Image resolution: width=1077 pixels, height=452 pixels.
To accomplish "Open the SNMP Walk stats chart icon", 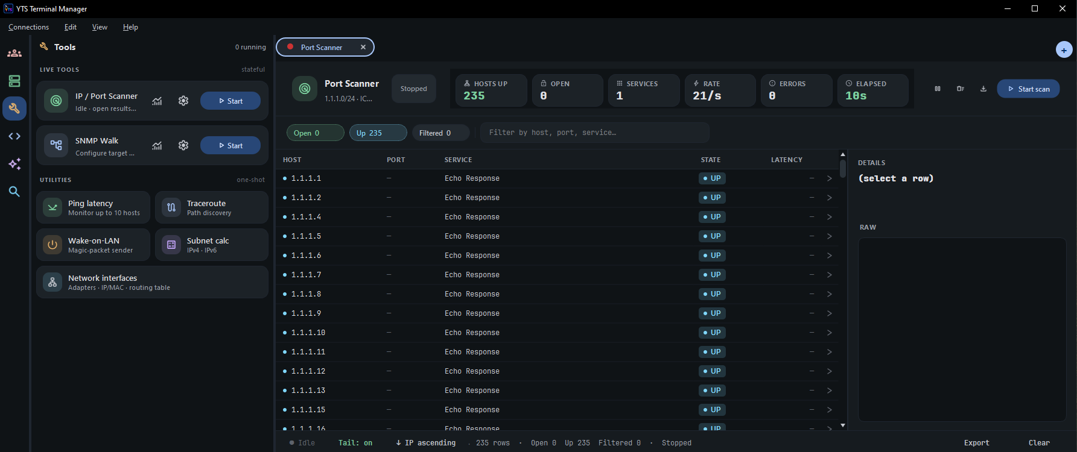I will (x=157, y=145).
